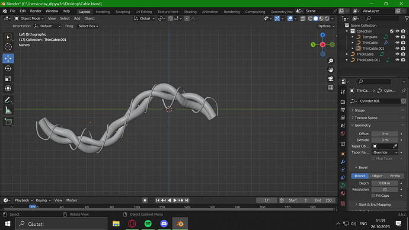Activate the Rotate tool
Viewport: 409px width, 230px height.
(8, 69)
